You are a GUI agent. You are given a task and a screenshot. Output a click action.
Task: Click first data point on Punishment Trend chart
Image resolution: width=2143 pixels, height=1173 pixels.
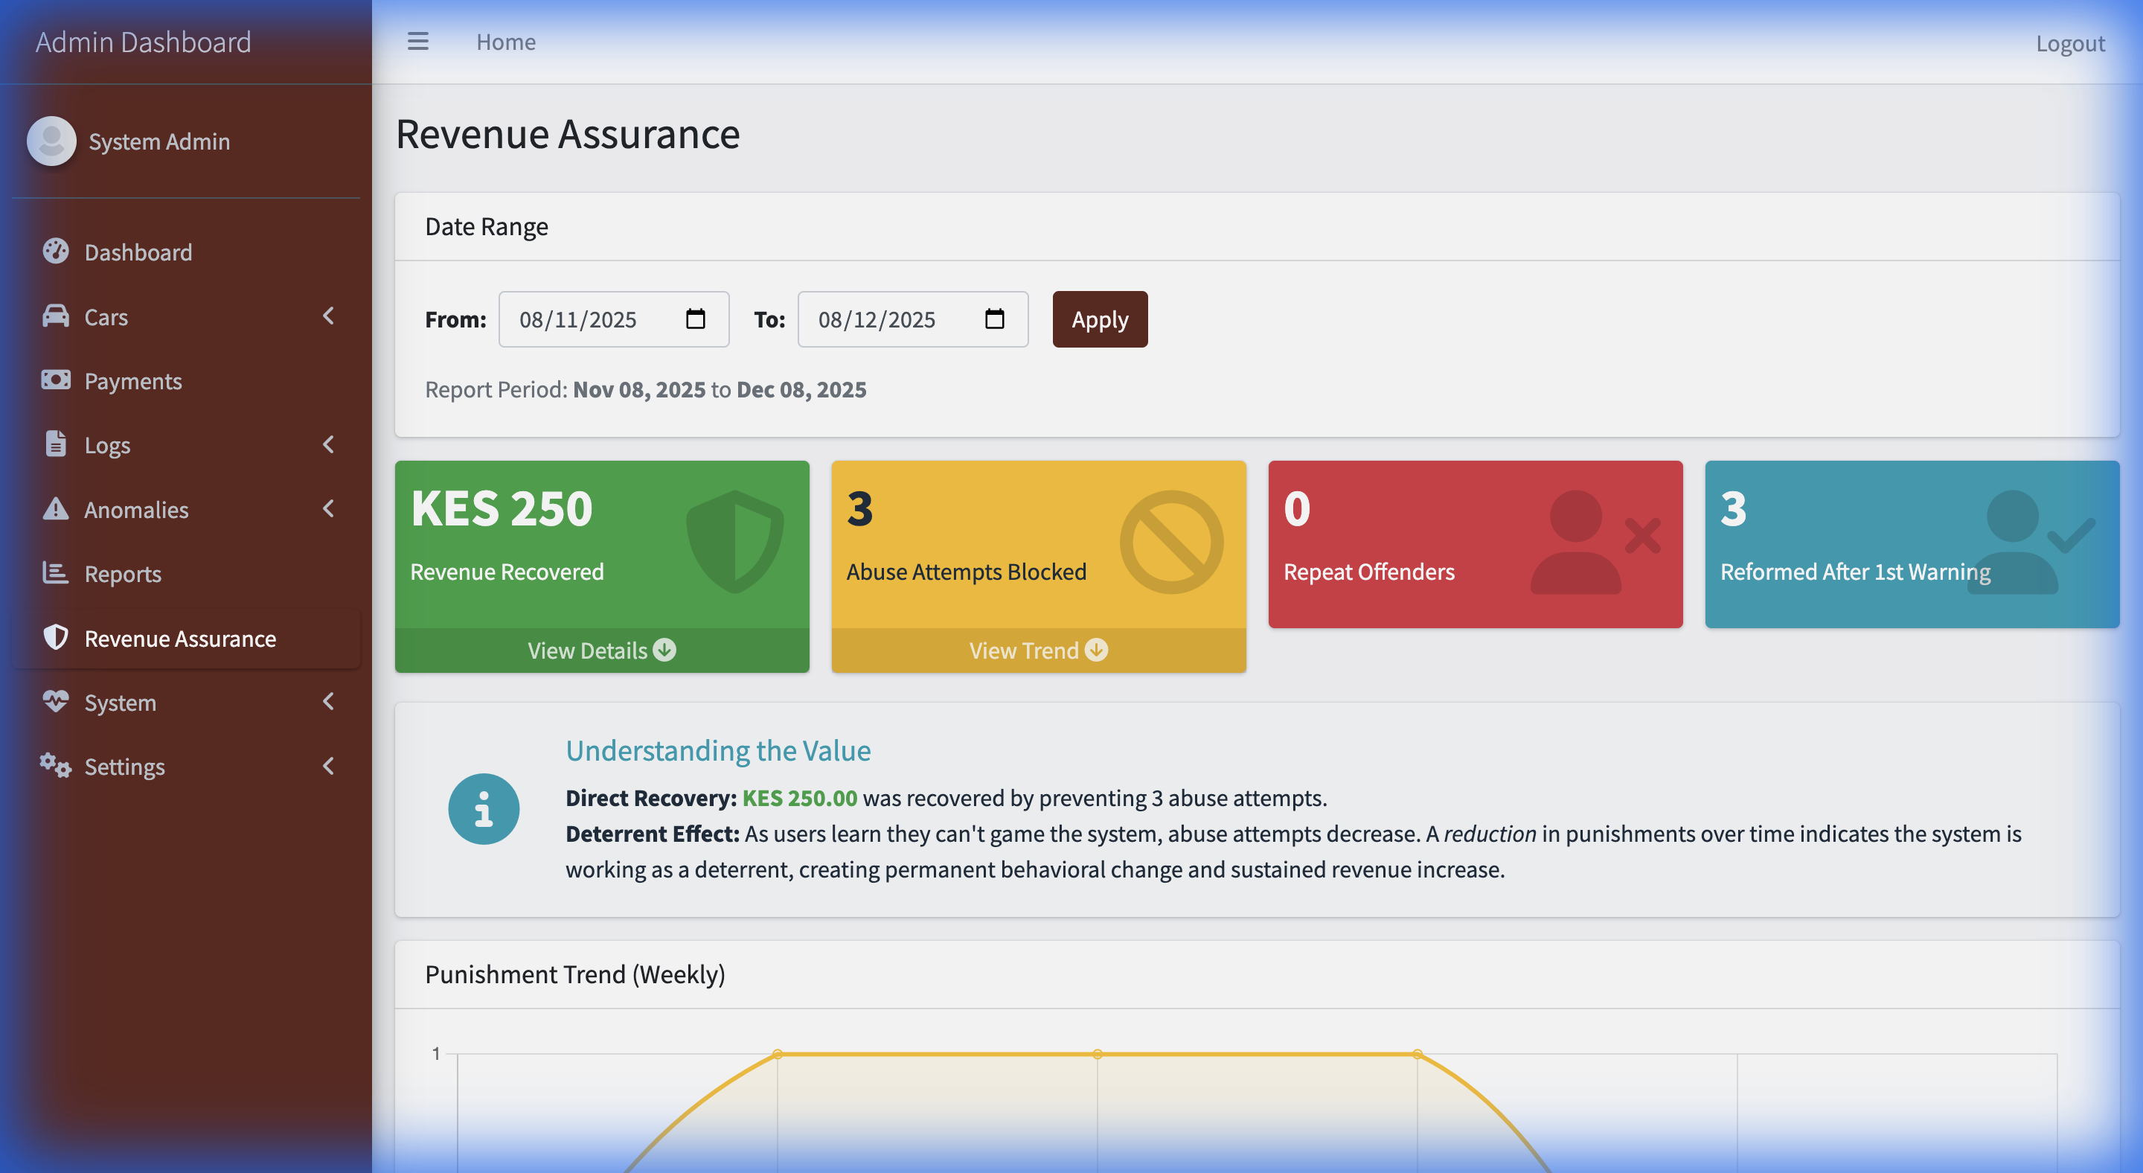click(x=777, y=1053)
